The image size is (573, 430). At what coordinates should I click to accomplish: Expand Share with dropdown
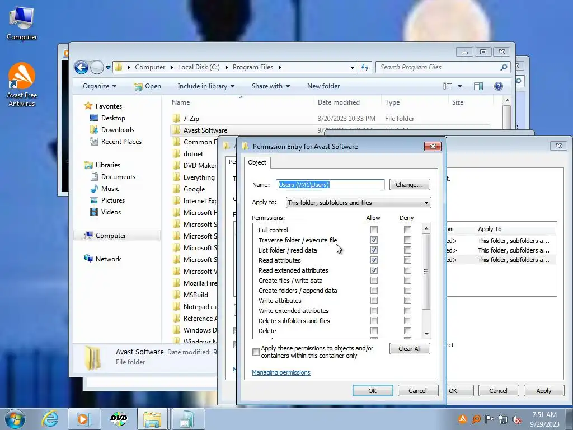coord(270,86)
